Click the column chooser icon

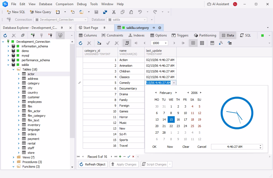(212, 43)
